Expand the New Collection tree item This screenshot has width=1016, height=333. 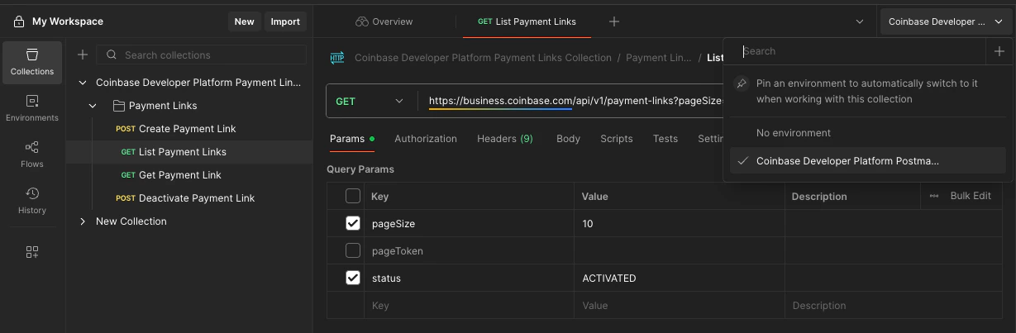pyautogui.click(x=83, y=221)
